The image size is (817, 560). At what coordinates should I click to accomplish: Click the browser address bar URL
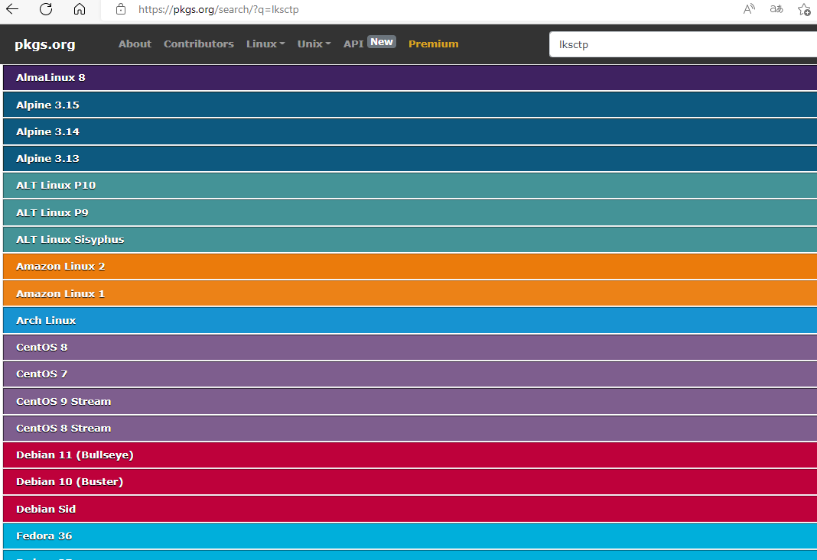(218, 9)
